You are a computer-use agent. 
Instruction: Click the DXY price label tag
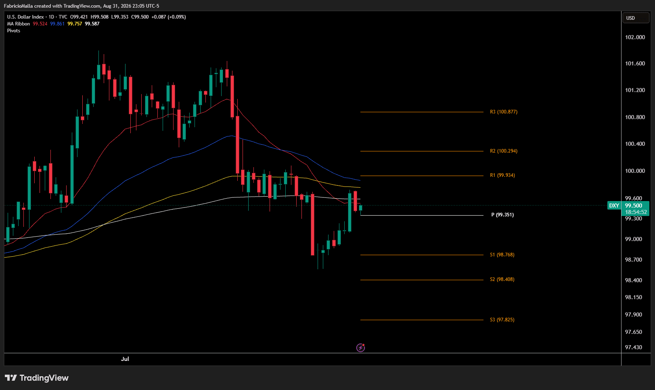pos(614,205)
